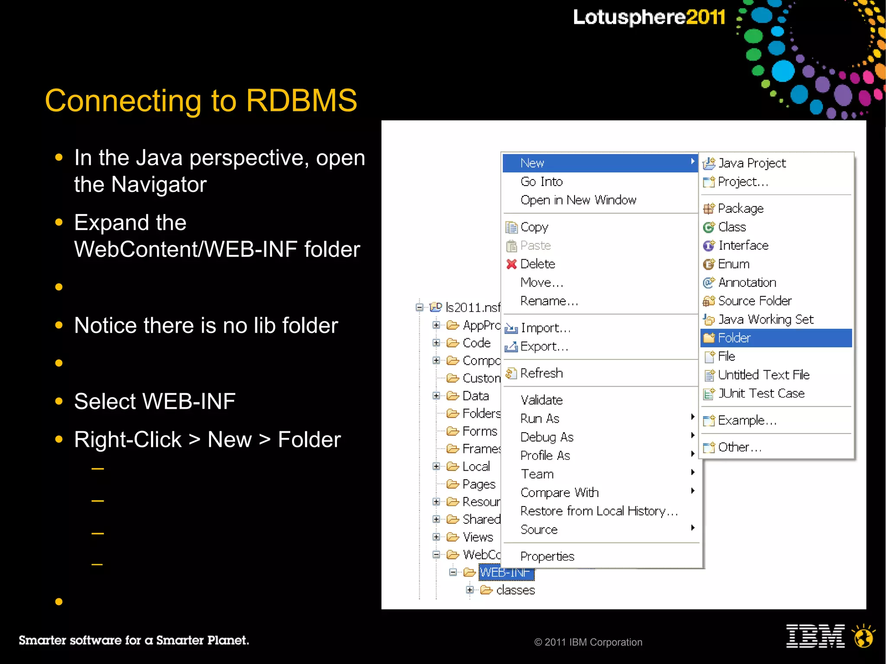Click the Refresh icon
The width and height of the screenshot is (886, 664).
(511, 373)
